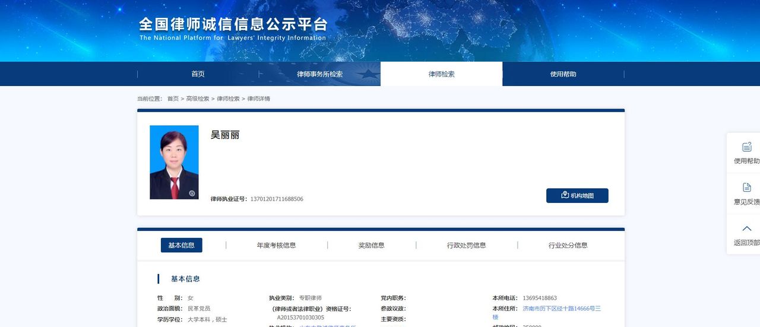The image size is (760, 327).
Task: Switch to the 奖励信息 tab
Action: pos(371,245)
